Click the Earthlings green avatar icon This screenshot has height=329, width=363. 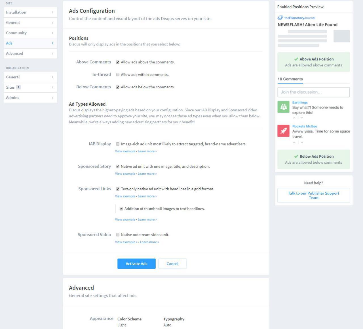coord(283,107)
